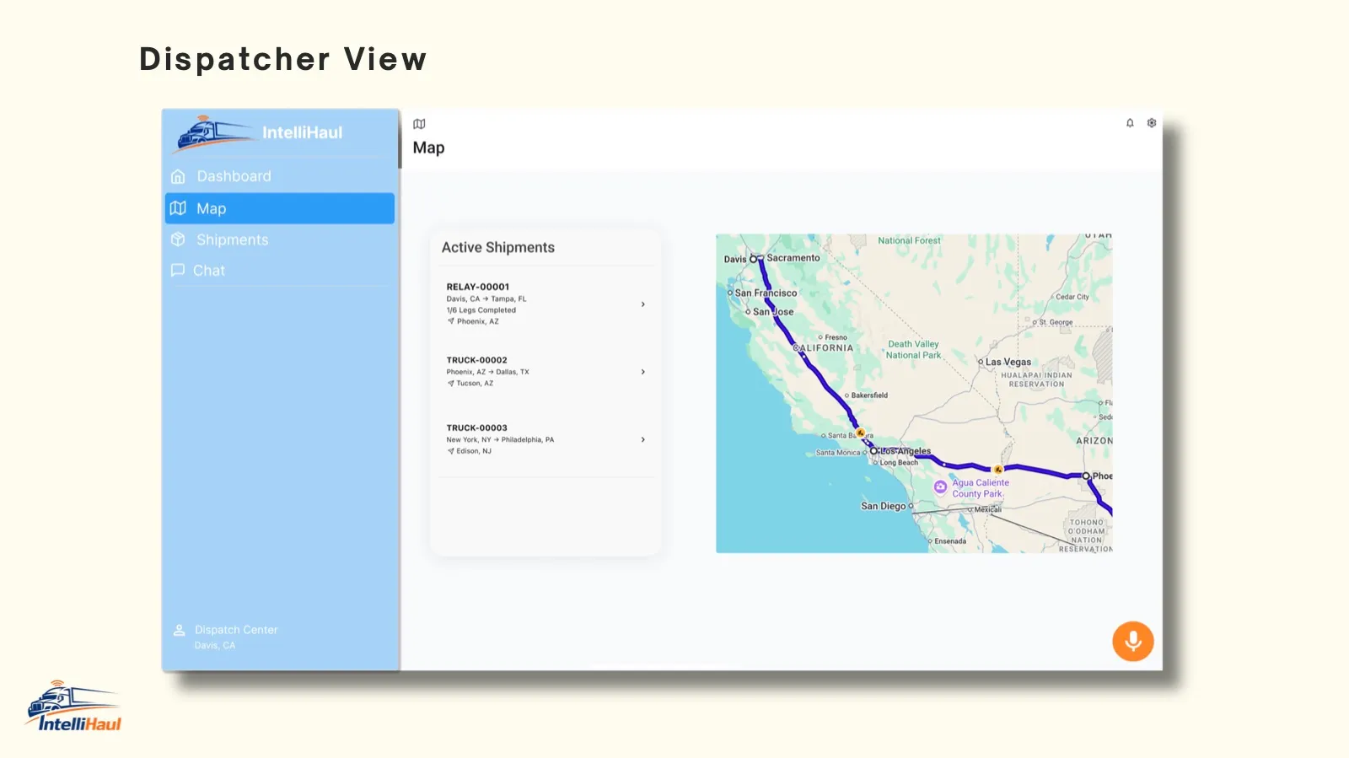Select the Map item in the sidebar
The image size is (1349, 758).
coord(280,208)
